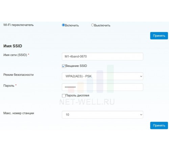This screenshot has width=169, height=152.
Task: Click the Wi-Fi переключатель label
Action: [19, 25]
